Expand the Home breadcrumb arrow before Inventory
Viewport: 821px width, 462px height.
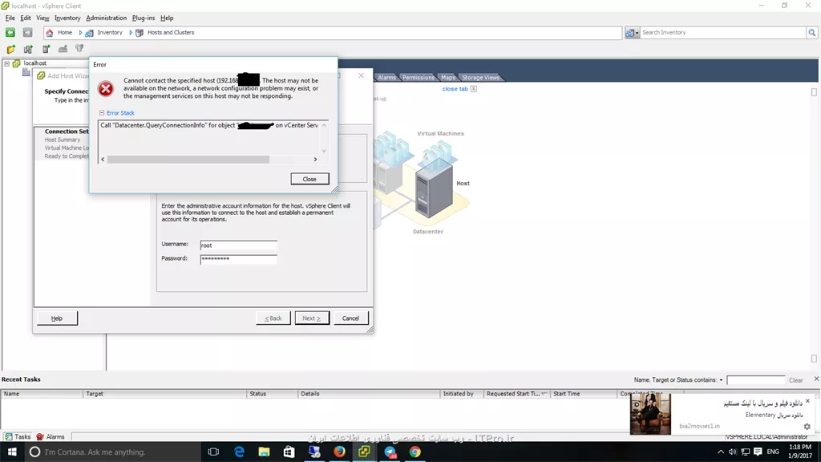[x=80, y=32]
